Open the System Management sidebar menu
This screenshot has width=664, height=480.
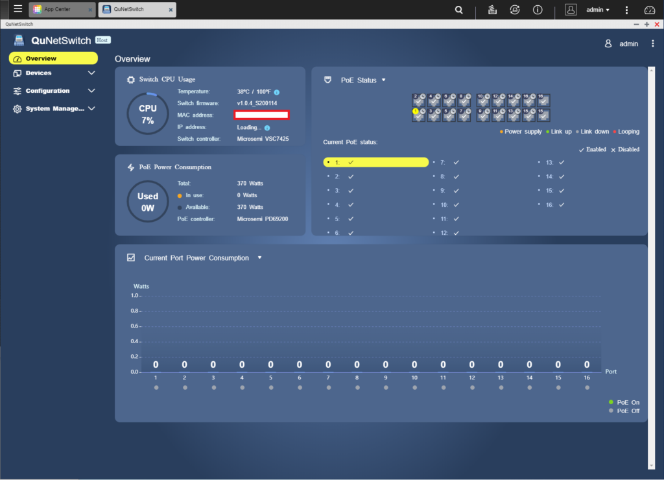pyautogui.click(x=53, y=108)
